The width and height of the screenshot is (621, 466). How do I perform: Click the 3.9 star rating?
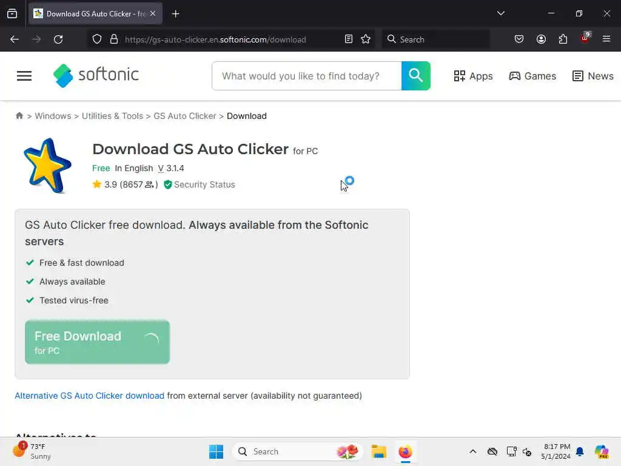[125, 184]
